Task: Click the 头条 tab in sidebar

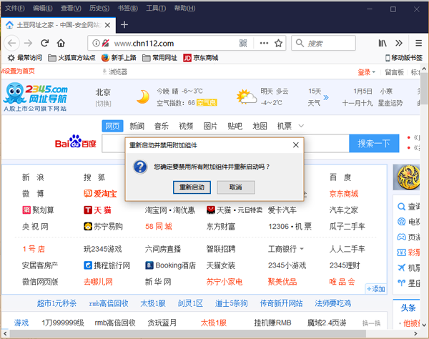Action: point(408,308)
